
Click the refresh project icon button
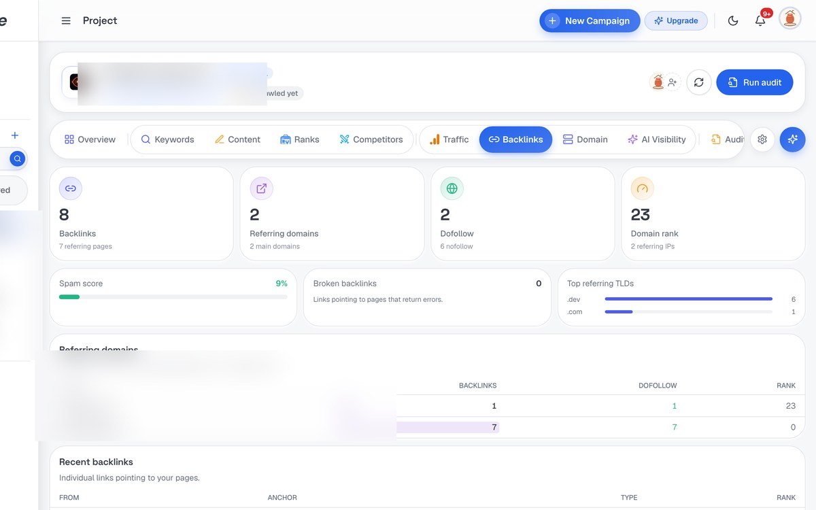click(x=699, y=82)
